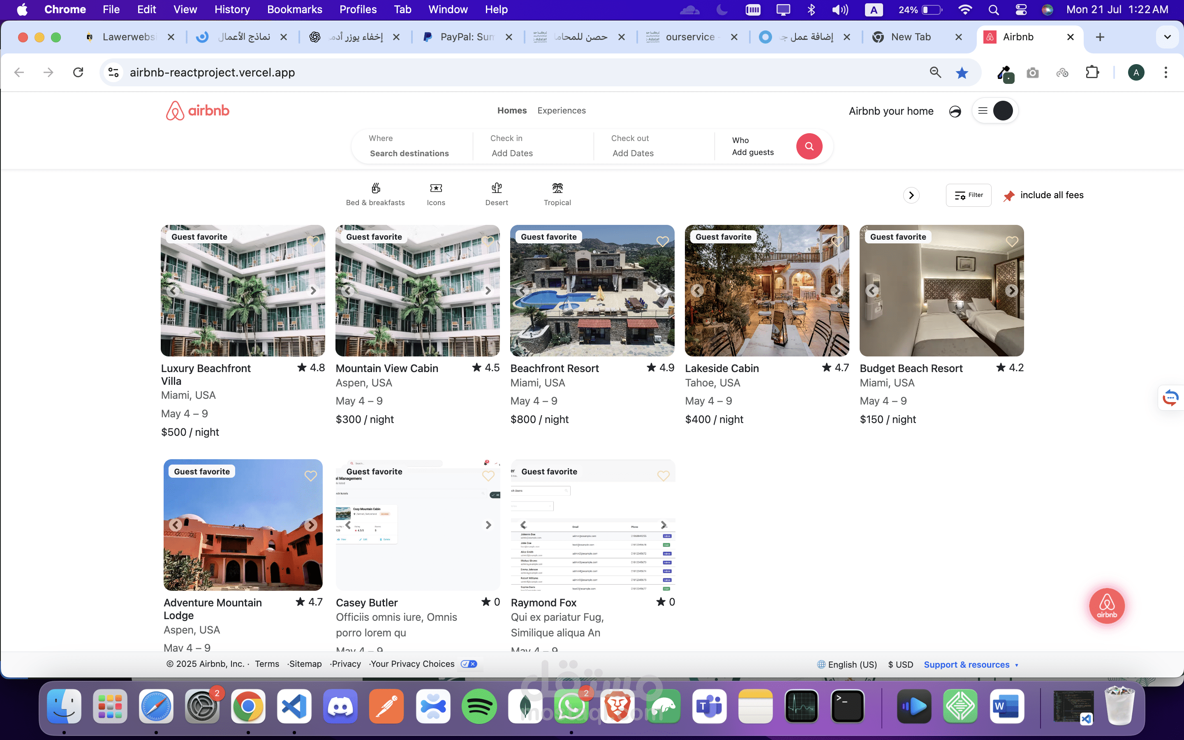
Task: Click the Airbnb logo in header
Action: 198,111
